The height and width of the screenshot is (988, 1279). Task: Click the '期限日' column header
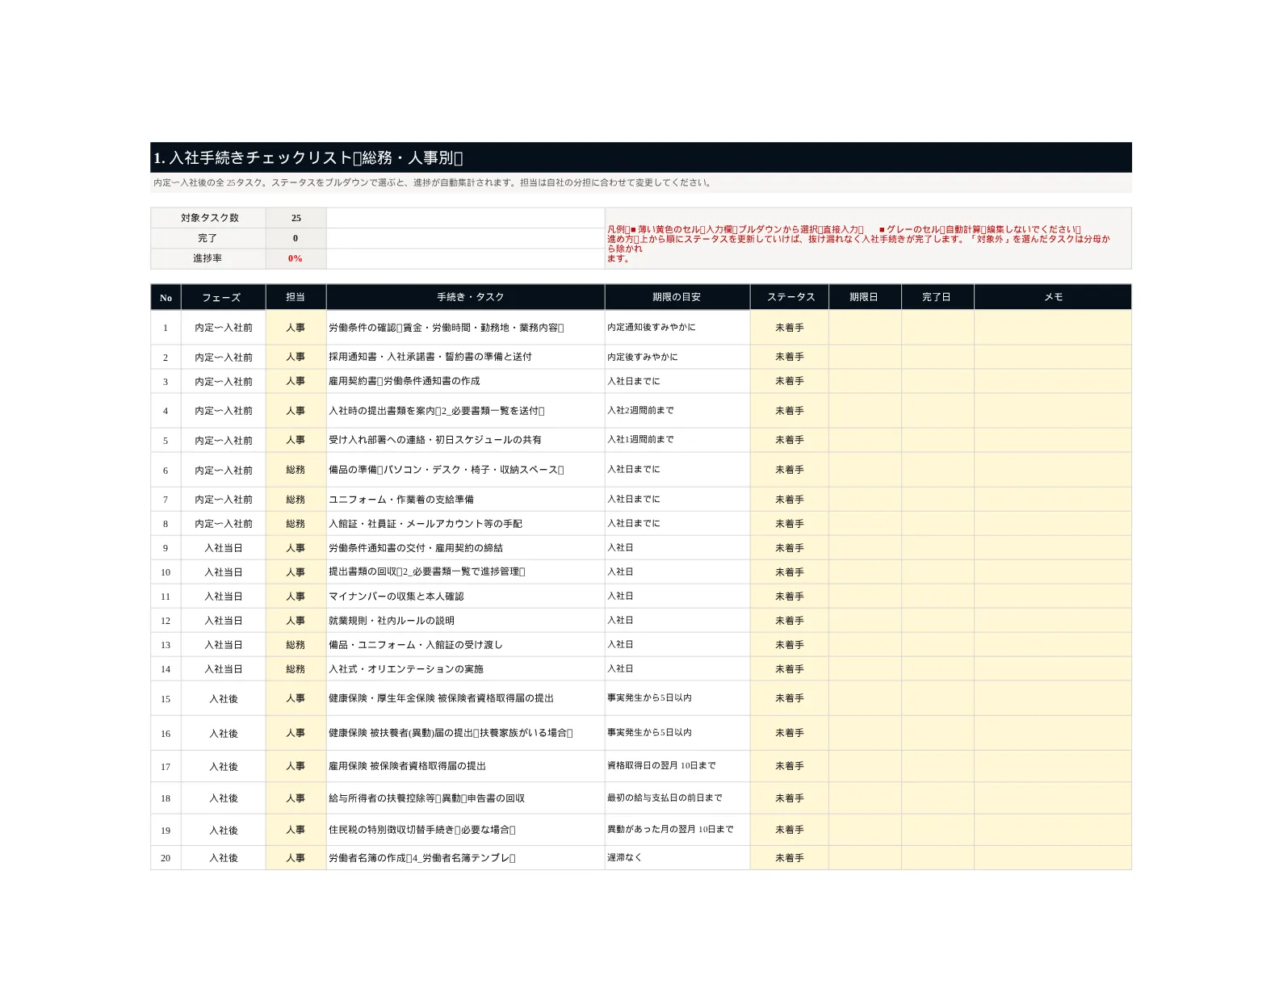(x=865, y=297)
